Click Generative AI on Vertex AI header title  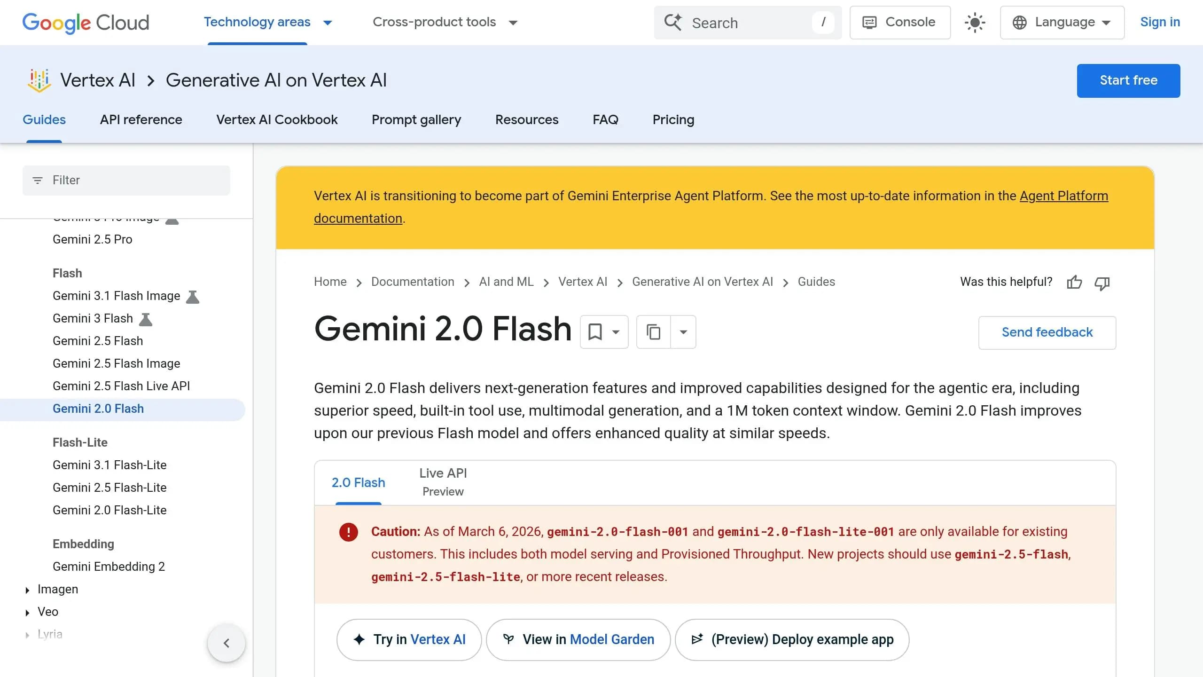click(x=276, y=80)
